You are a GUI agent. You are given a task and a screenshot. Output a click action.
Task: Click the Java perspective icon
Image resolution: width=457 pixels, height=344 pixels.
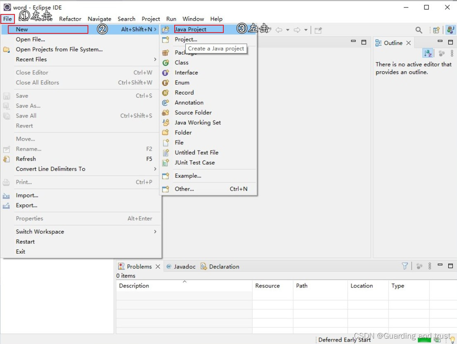click(450, 30)
